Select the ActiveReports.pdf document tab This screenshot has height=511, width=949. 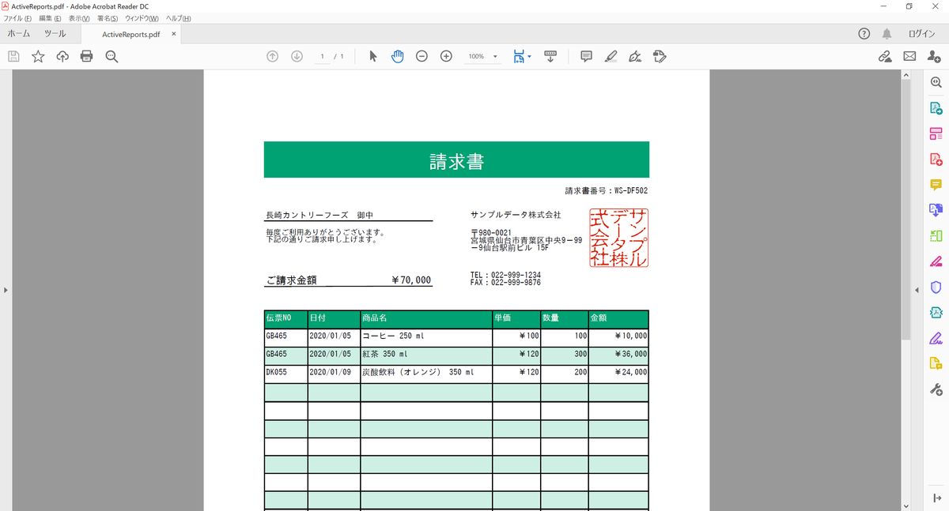(x=131, y=34)
